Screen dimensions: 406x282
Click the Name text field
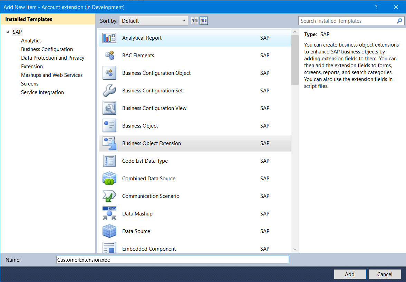coord(172,260)
